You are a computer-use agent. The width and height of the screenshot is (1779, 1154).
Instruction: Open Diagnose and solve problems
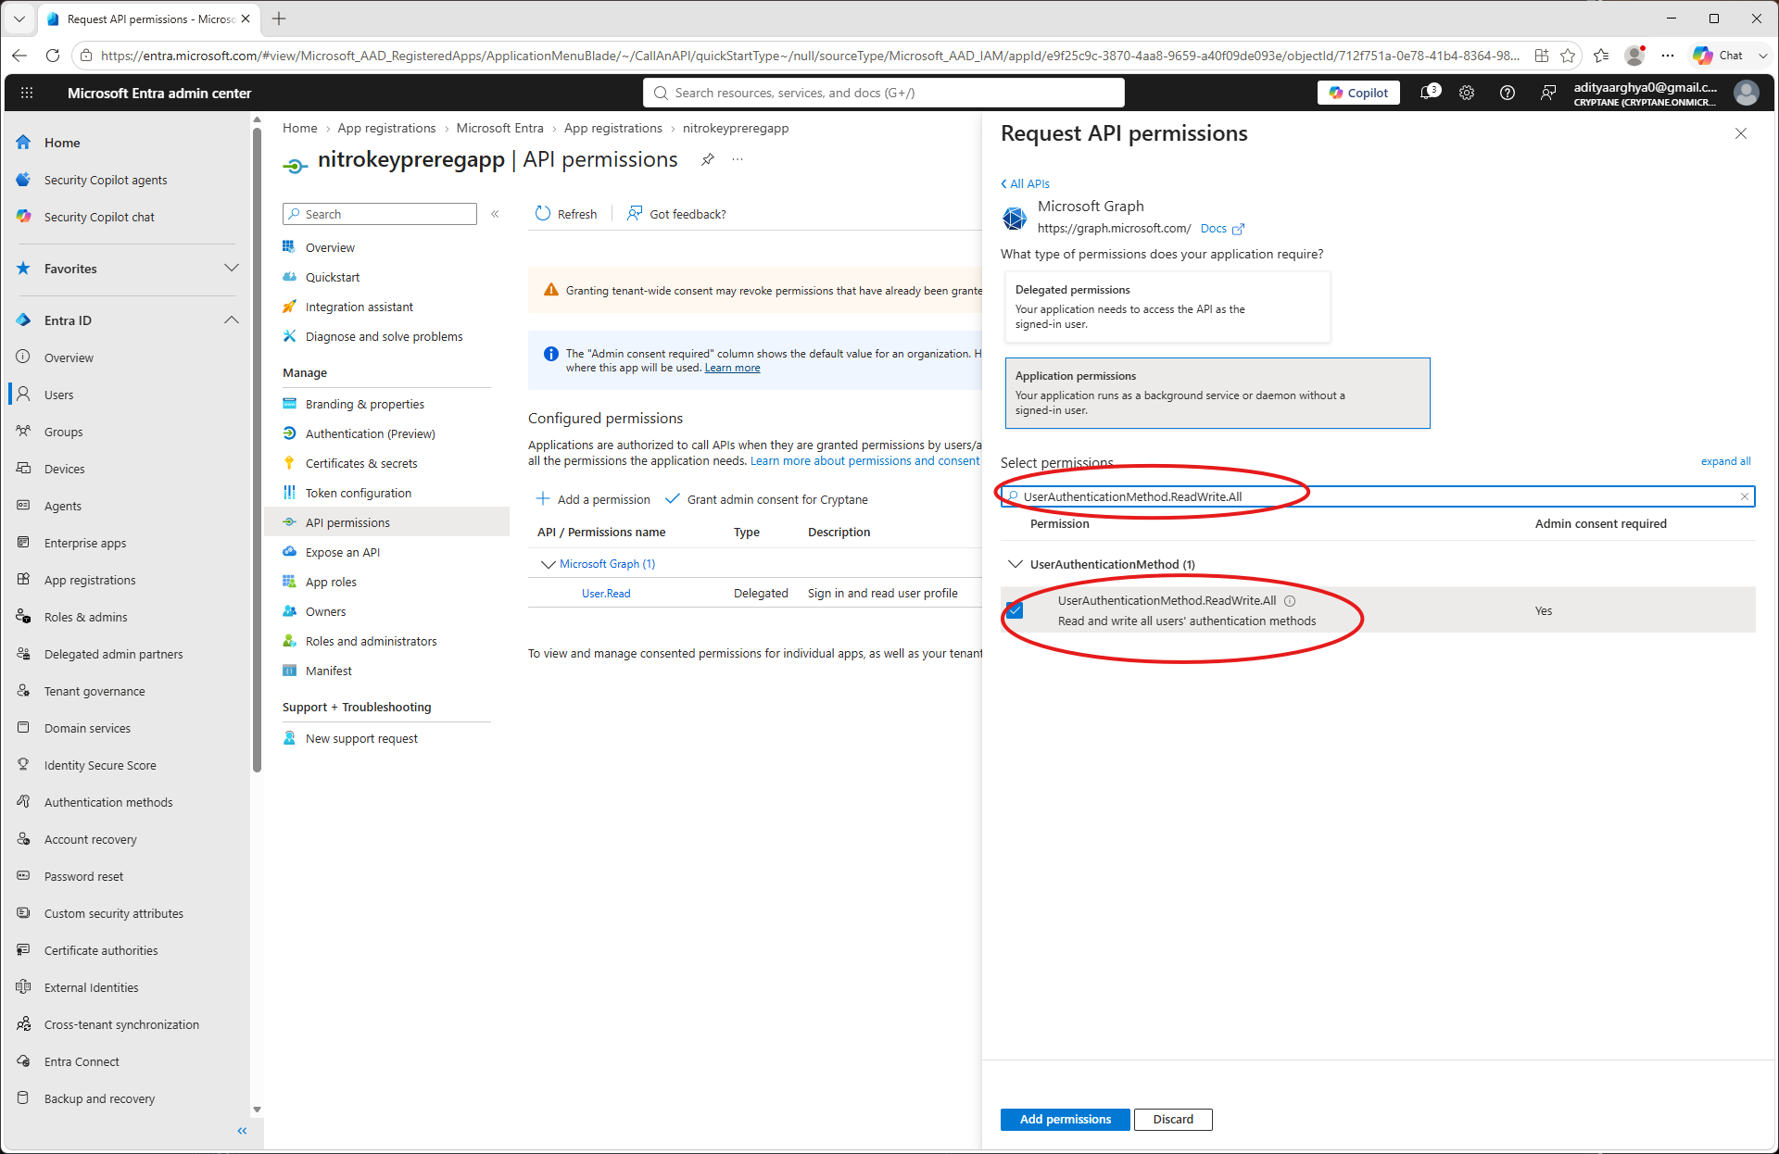384,336
